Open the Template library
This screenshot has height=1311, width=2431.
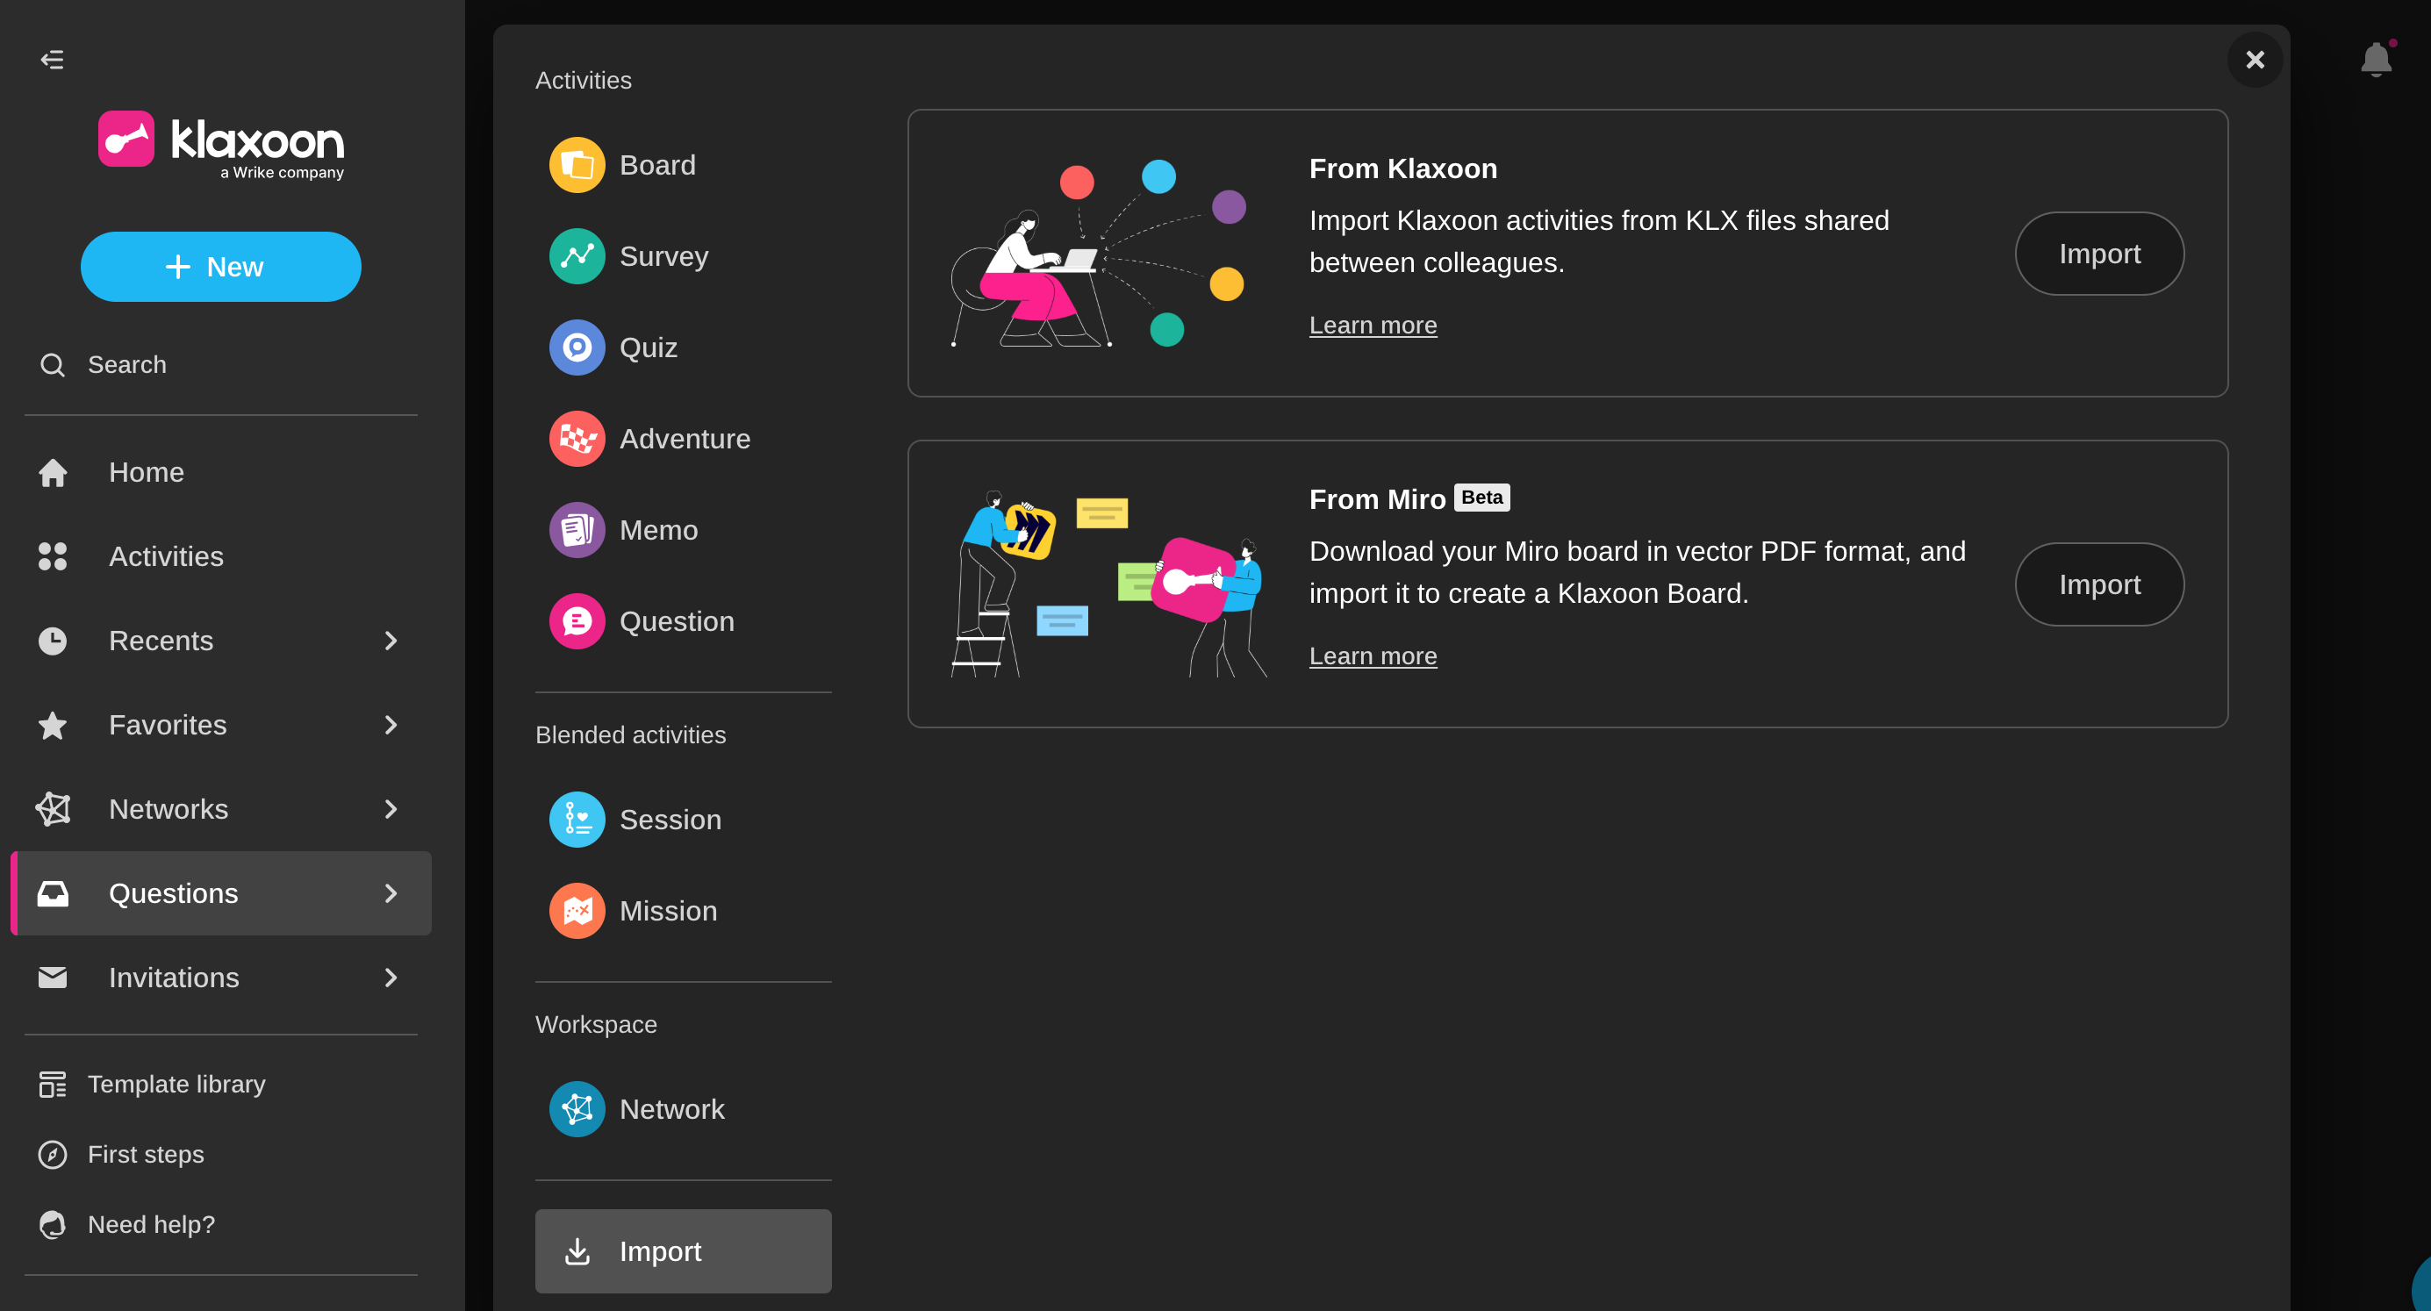(176, 1084)
